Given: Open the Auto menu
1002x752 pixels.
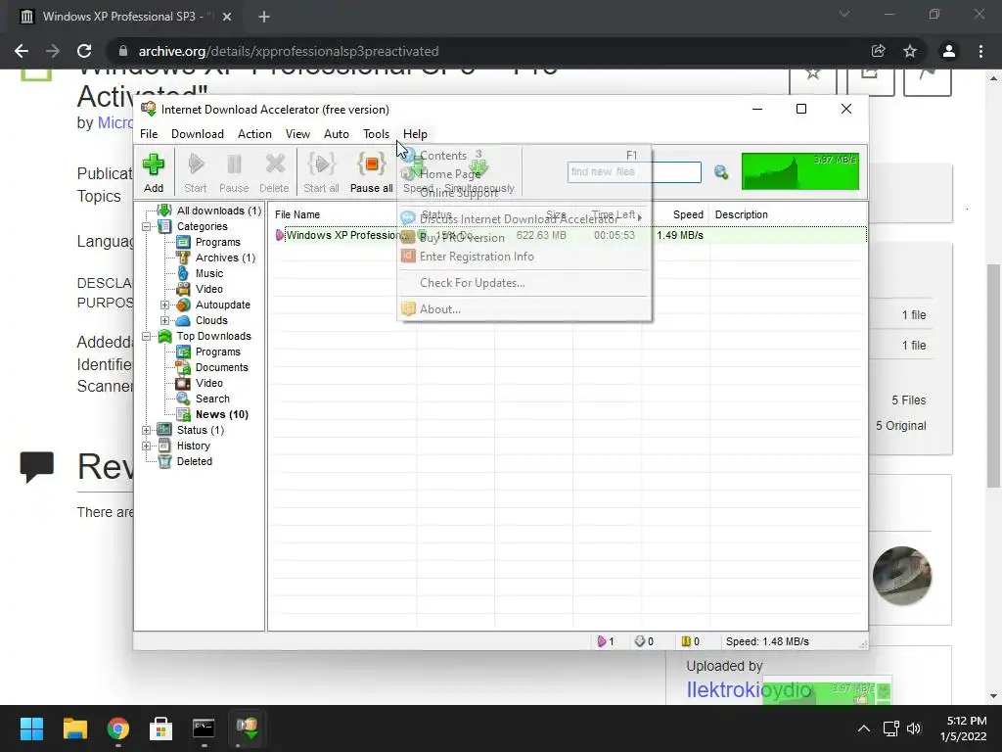Looking at the screenshot, I should (337, 133).
